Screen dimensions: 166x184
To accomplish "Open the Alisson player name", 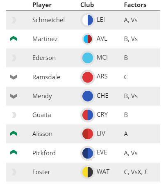I will (42, 134).
